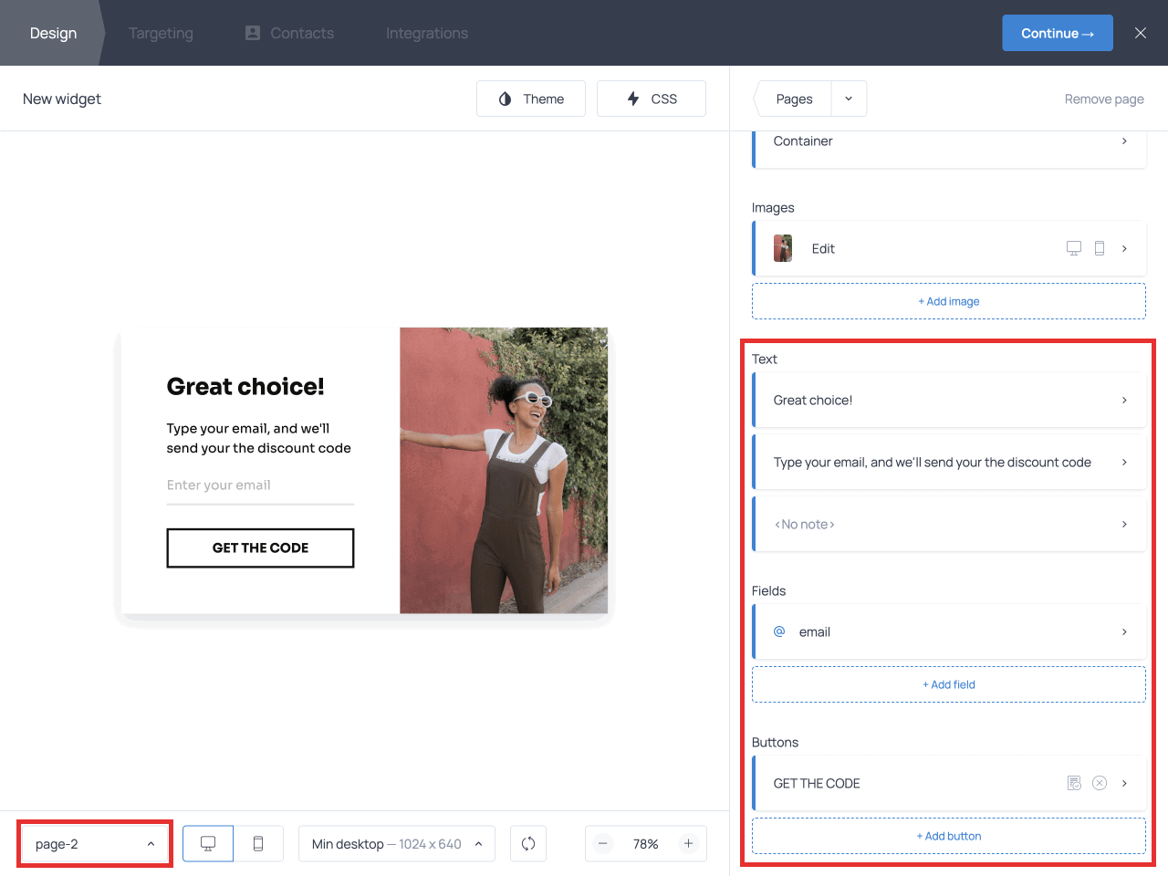Open the page-2 selector dropdown
Viewport: 1168px width, 876px height.
click(x=94, y=844)
